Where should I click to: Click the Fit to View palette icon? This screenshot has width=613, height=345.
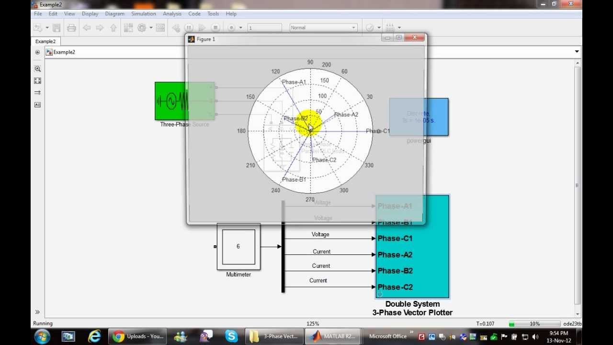pyautogui.click(x=37, y=80)
